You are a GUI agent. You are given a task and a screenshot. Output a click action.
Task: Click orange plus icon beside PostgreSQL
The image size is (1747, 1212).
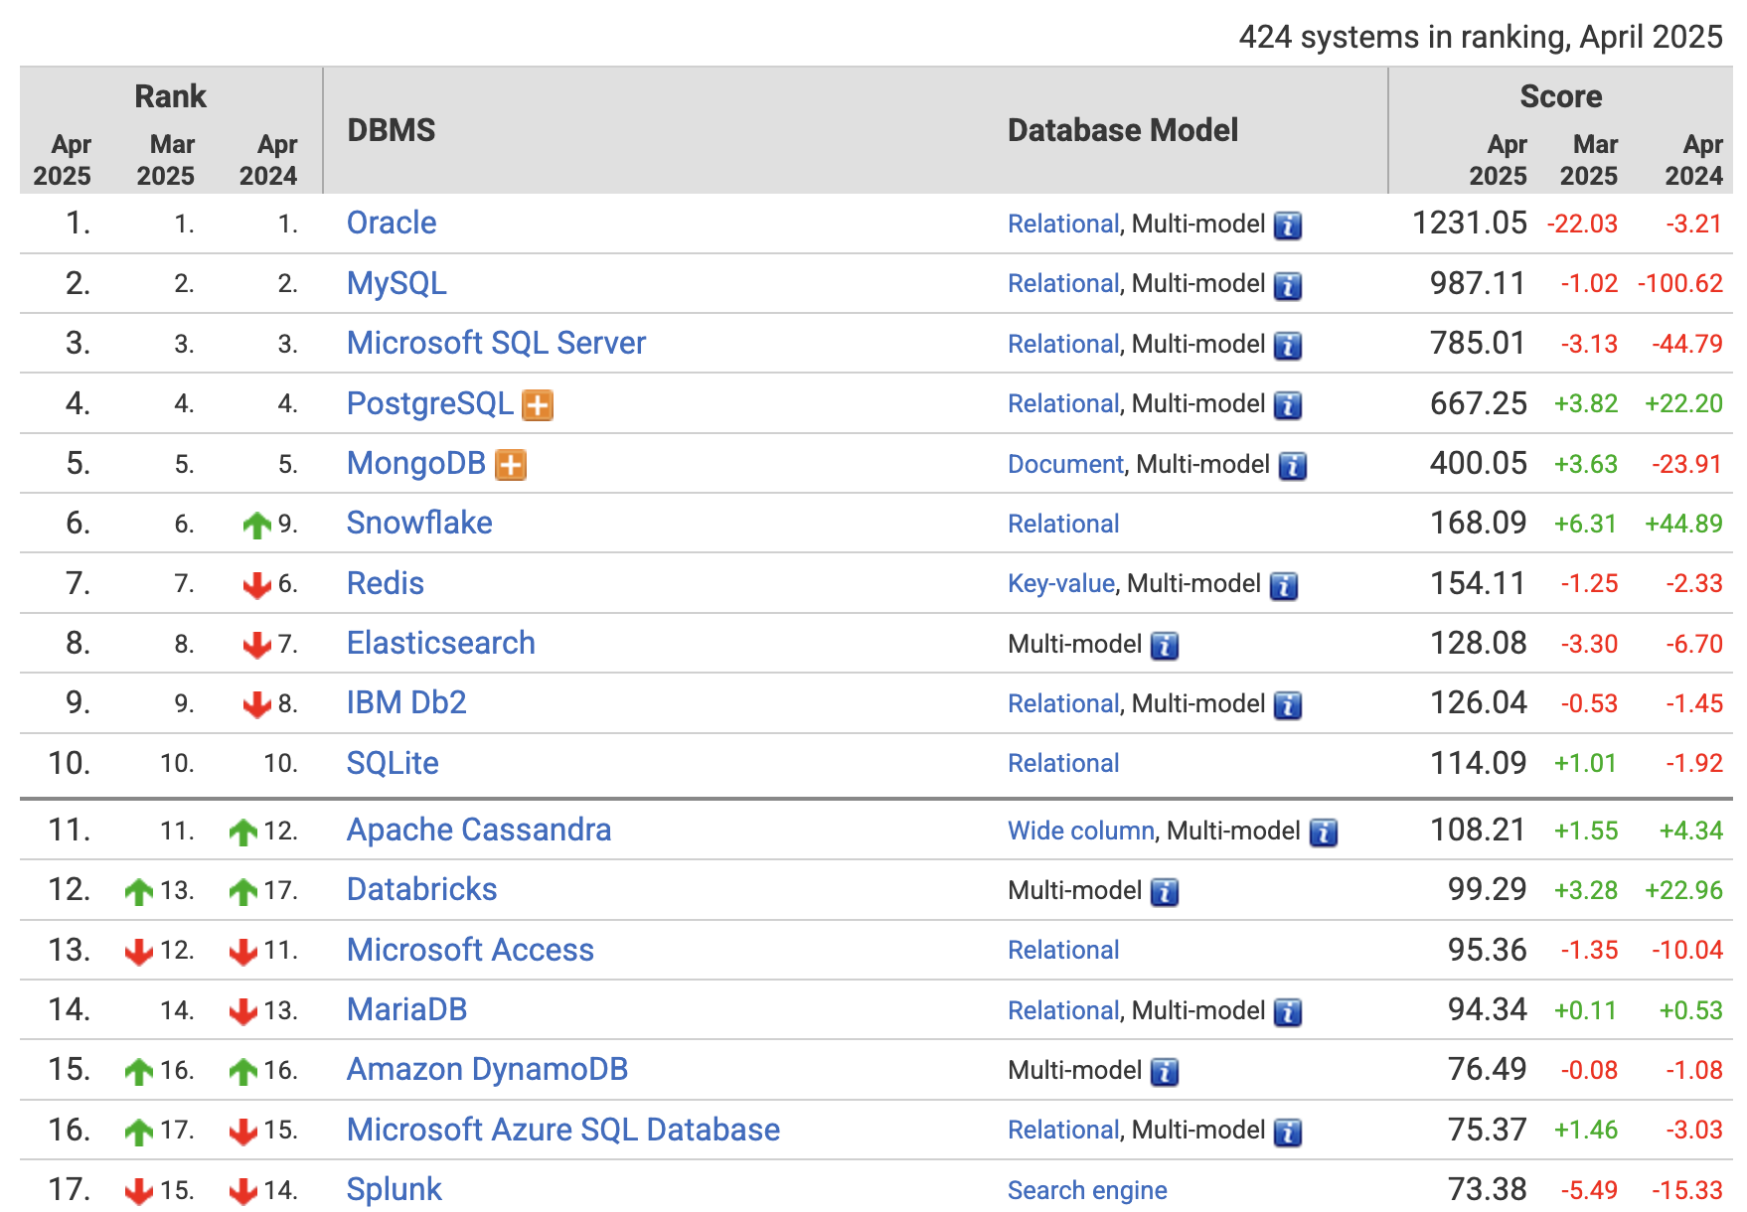pyautogui.click(x=538, y=405)
